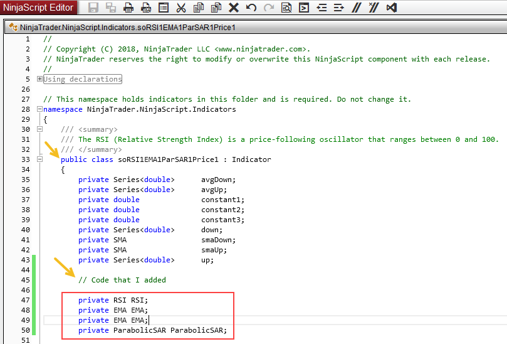The height and width of the screenshot is (344, 507).
Task: Click the Copy icon
Action: pyautogui.click(x=199, y=8)
